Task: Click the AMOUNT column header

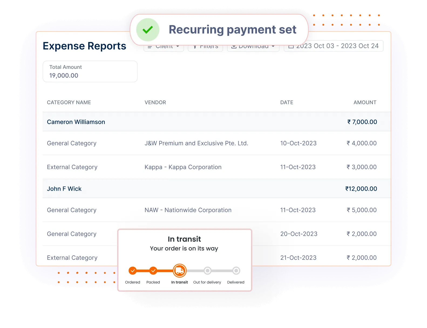Action: click(x=365, y=102)
